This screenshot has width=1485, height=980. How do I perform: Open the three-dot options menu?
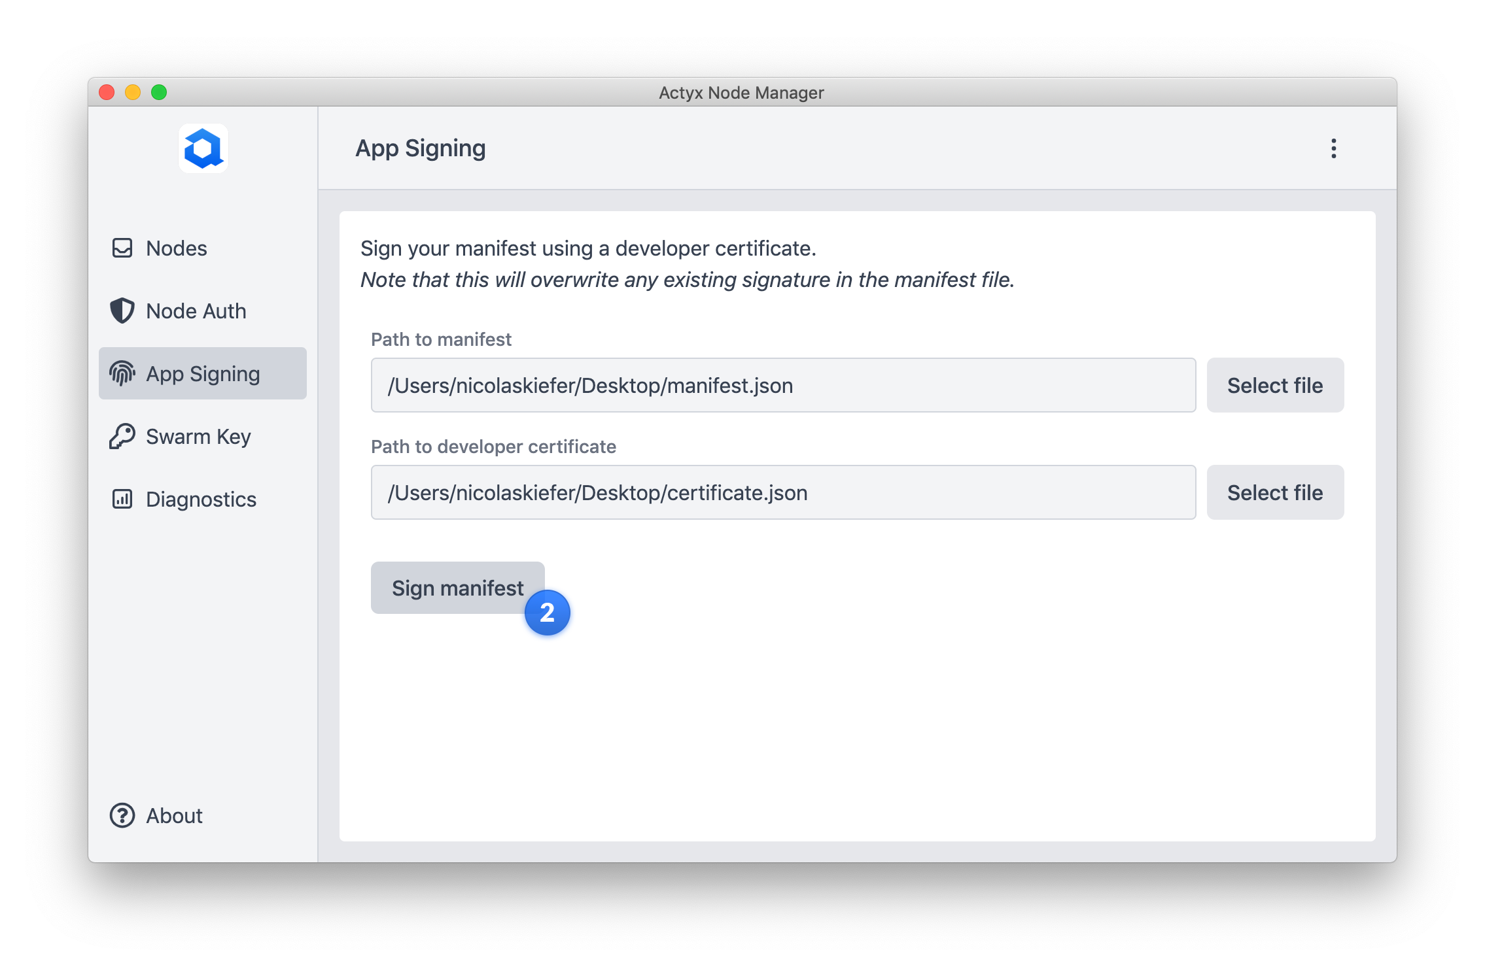[x=1333, y=149]
